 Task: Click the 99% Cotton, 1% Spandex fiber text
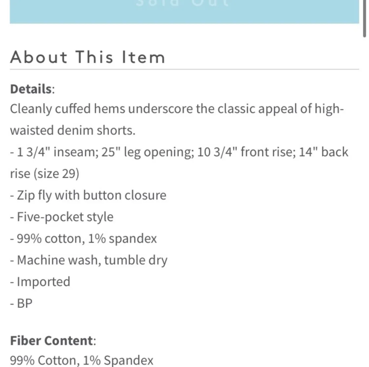82,360
